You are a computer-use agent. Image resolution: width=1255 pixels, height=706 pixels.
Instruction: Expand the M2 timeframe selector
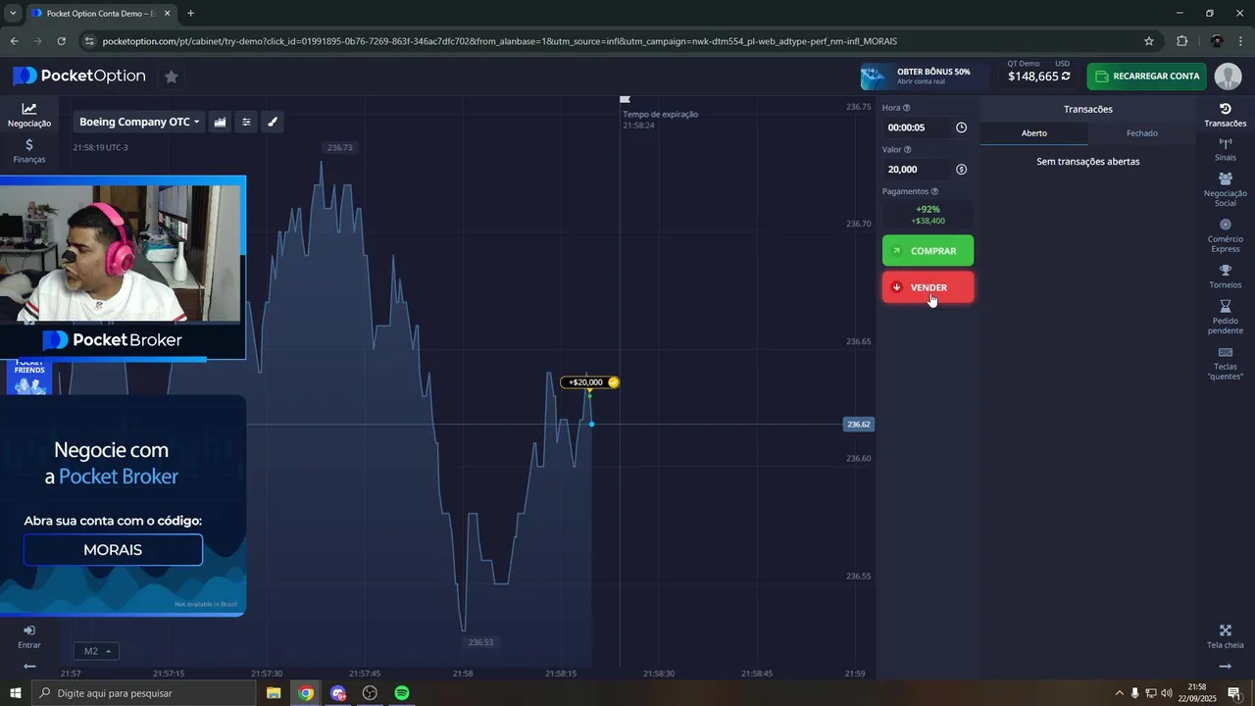pos(96,651)
